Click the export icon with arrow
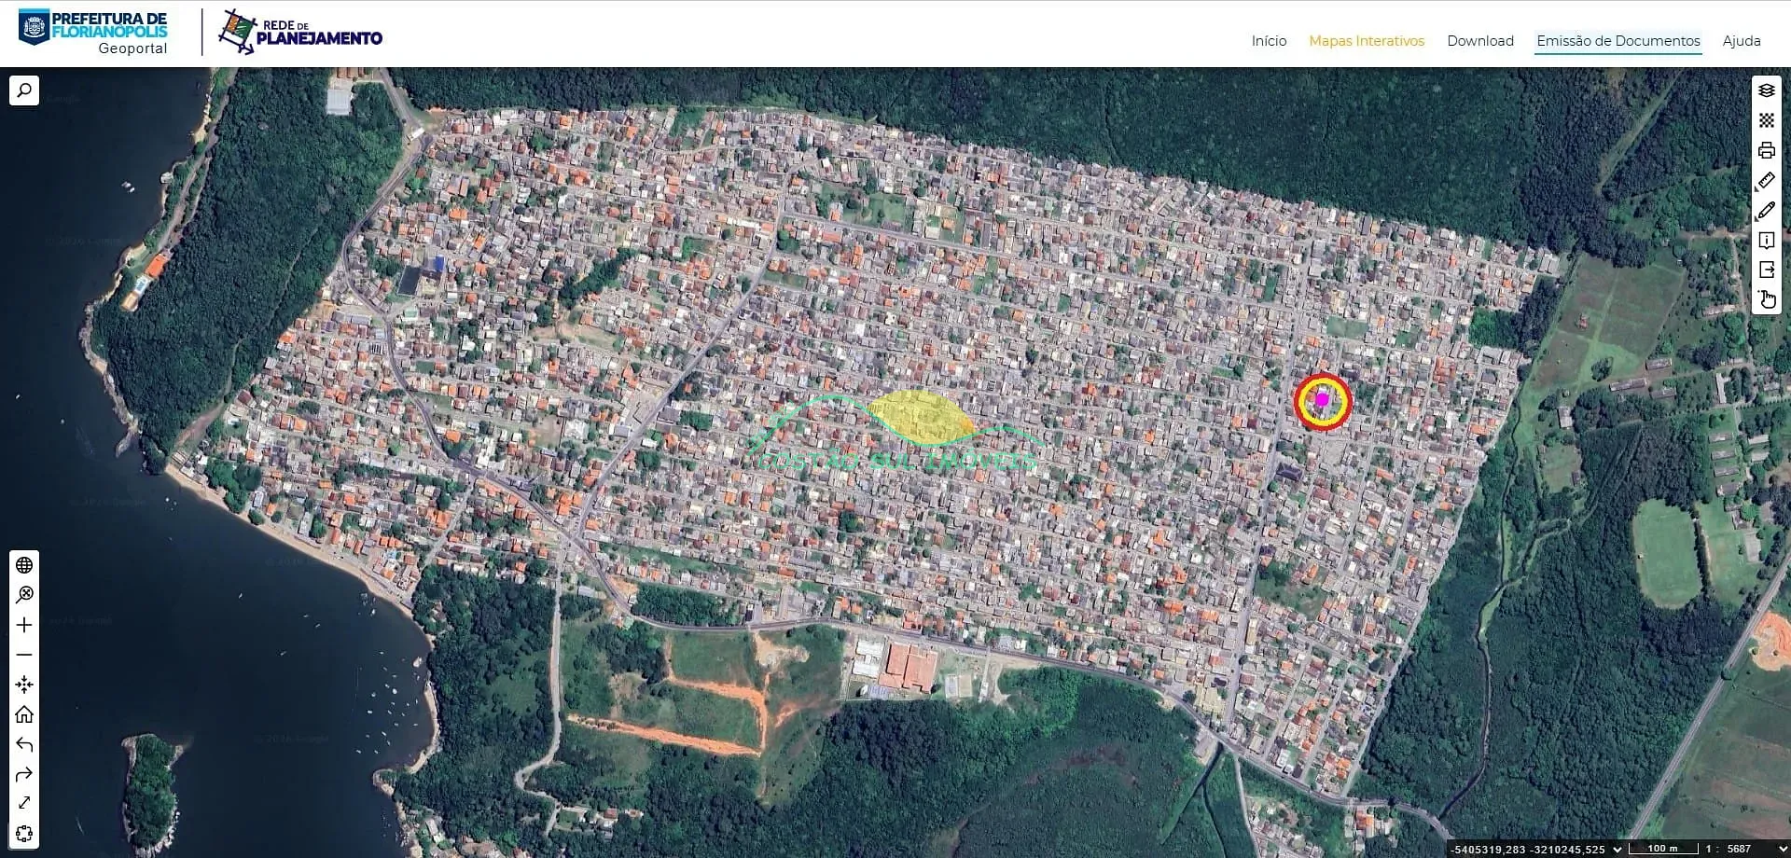This screenshot has width=1791, height=858. 1766,270
